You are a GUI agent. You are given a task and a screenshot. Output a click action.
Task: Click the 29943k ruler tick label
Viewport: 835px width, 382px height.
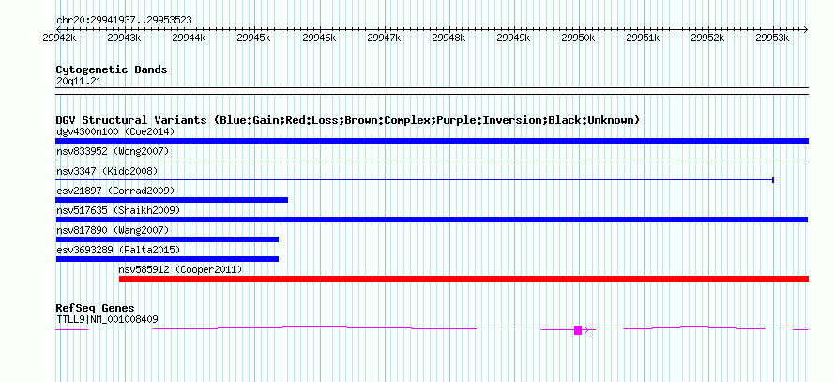point(124,38)
